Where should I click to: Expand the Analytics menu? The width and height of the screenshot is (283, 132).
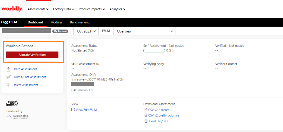[x=117, y=9]
